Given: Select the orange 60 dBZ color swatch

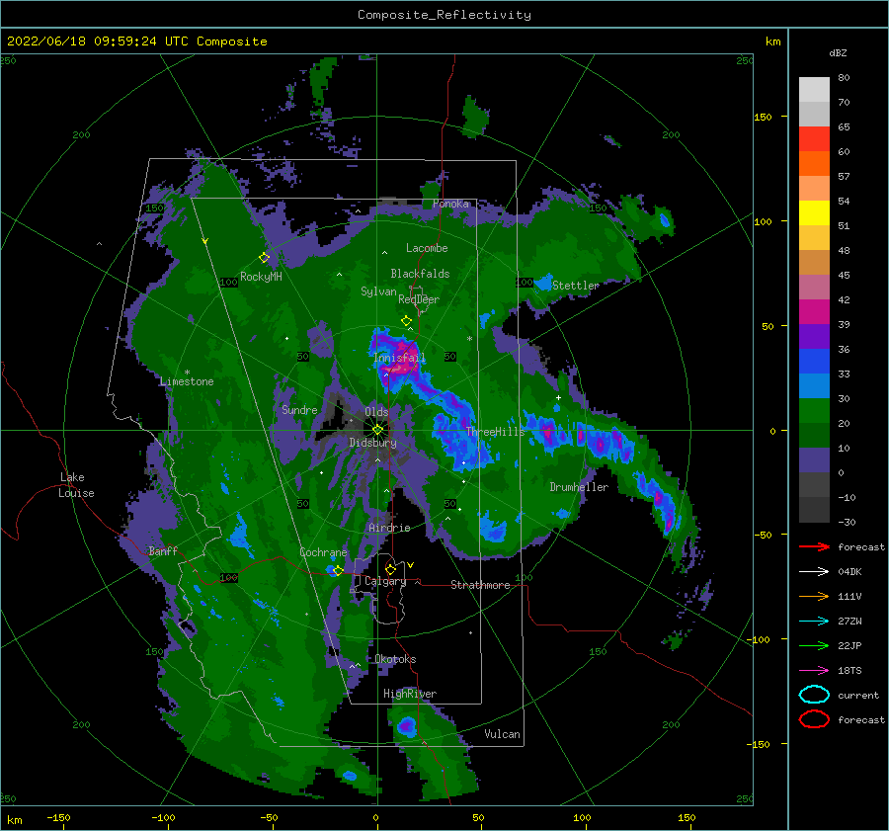Looking at the screenshot, I should (814, 163).
